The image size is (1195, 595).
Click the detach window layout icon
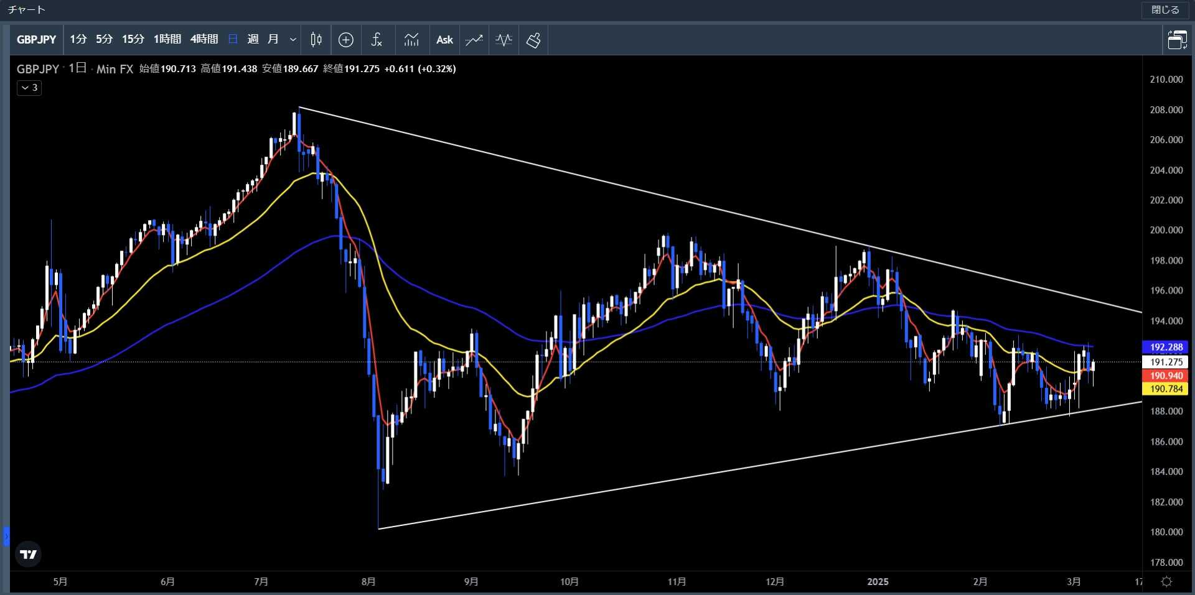click(1177, 40)
